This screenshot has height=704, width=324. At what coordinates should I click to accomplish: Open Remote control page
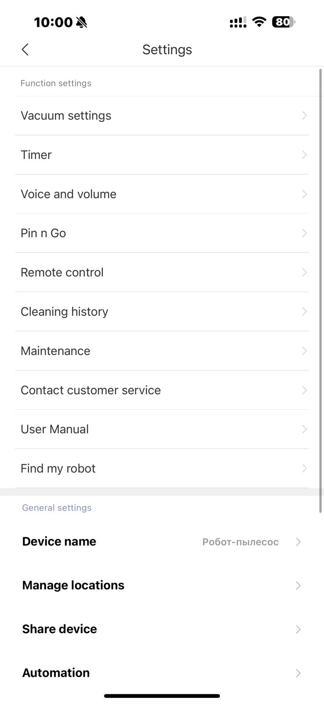162,272
